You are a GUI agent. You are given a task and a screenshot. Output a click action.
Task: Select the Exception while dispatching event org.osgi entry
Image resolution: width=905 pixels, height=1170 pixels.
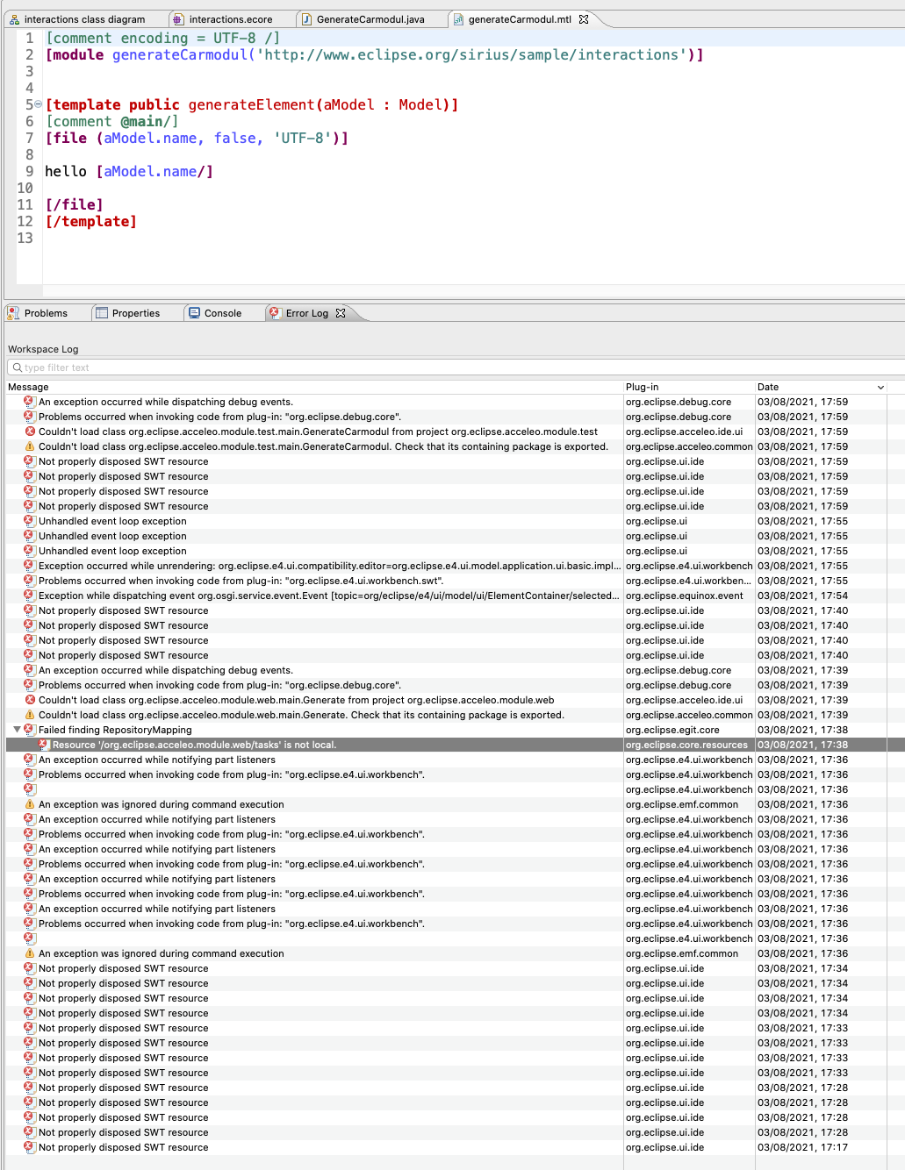pyautogui.click(x=455, y=596)
